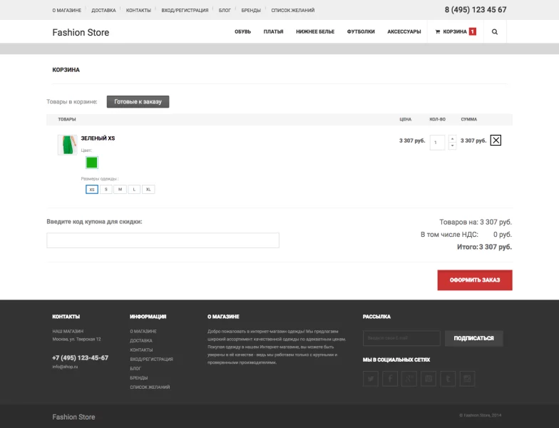Select clothing size M
This screenshot has width=559, height=428.
click(x=120, y=190)
